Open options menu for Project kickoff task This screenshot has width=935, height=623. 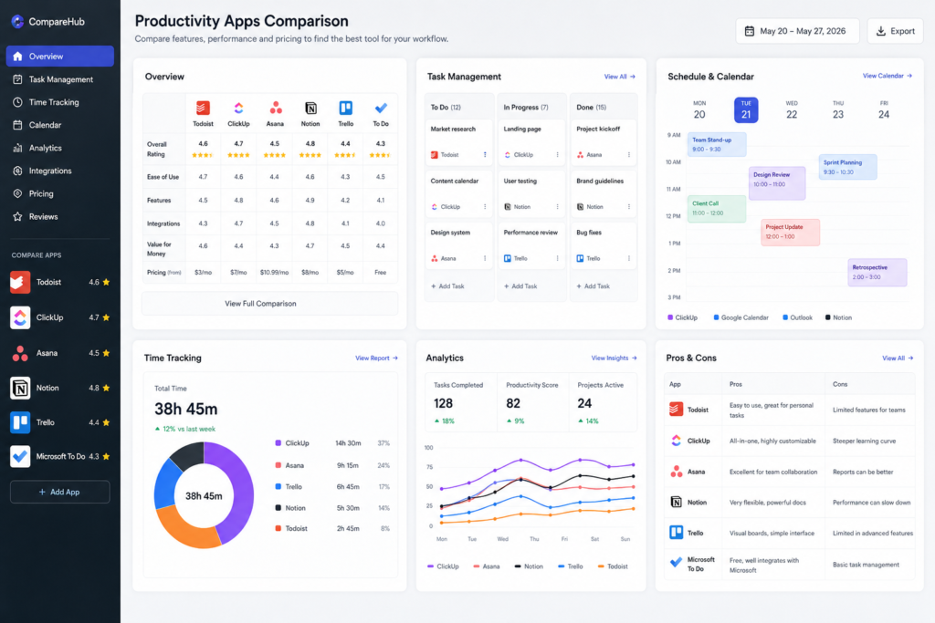tap(629, 155)
